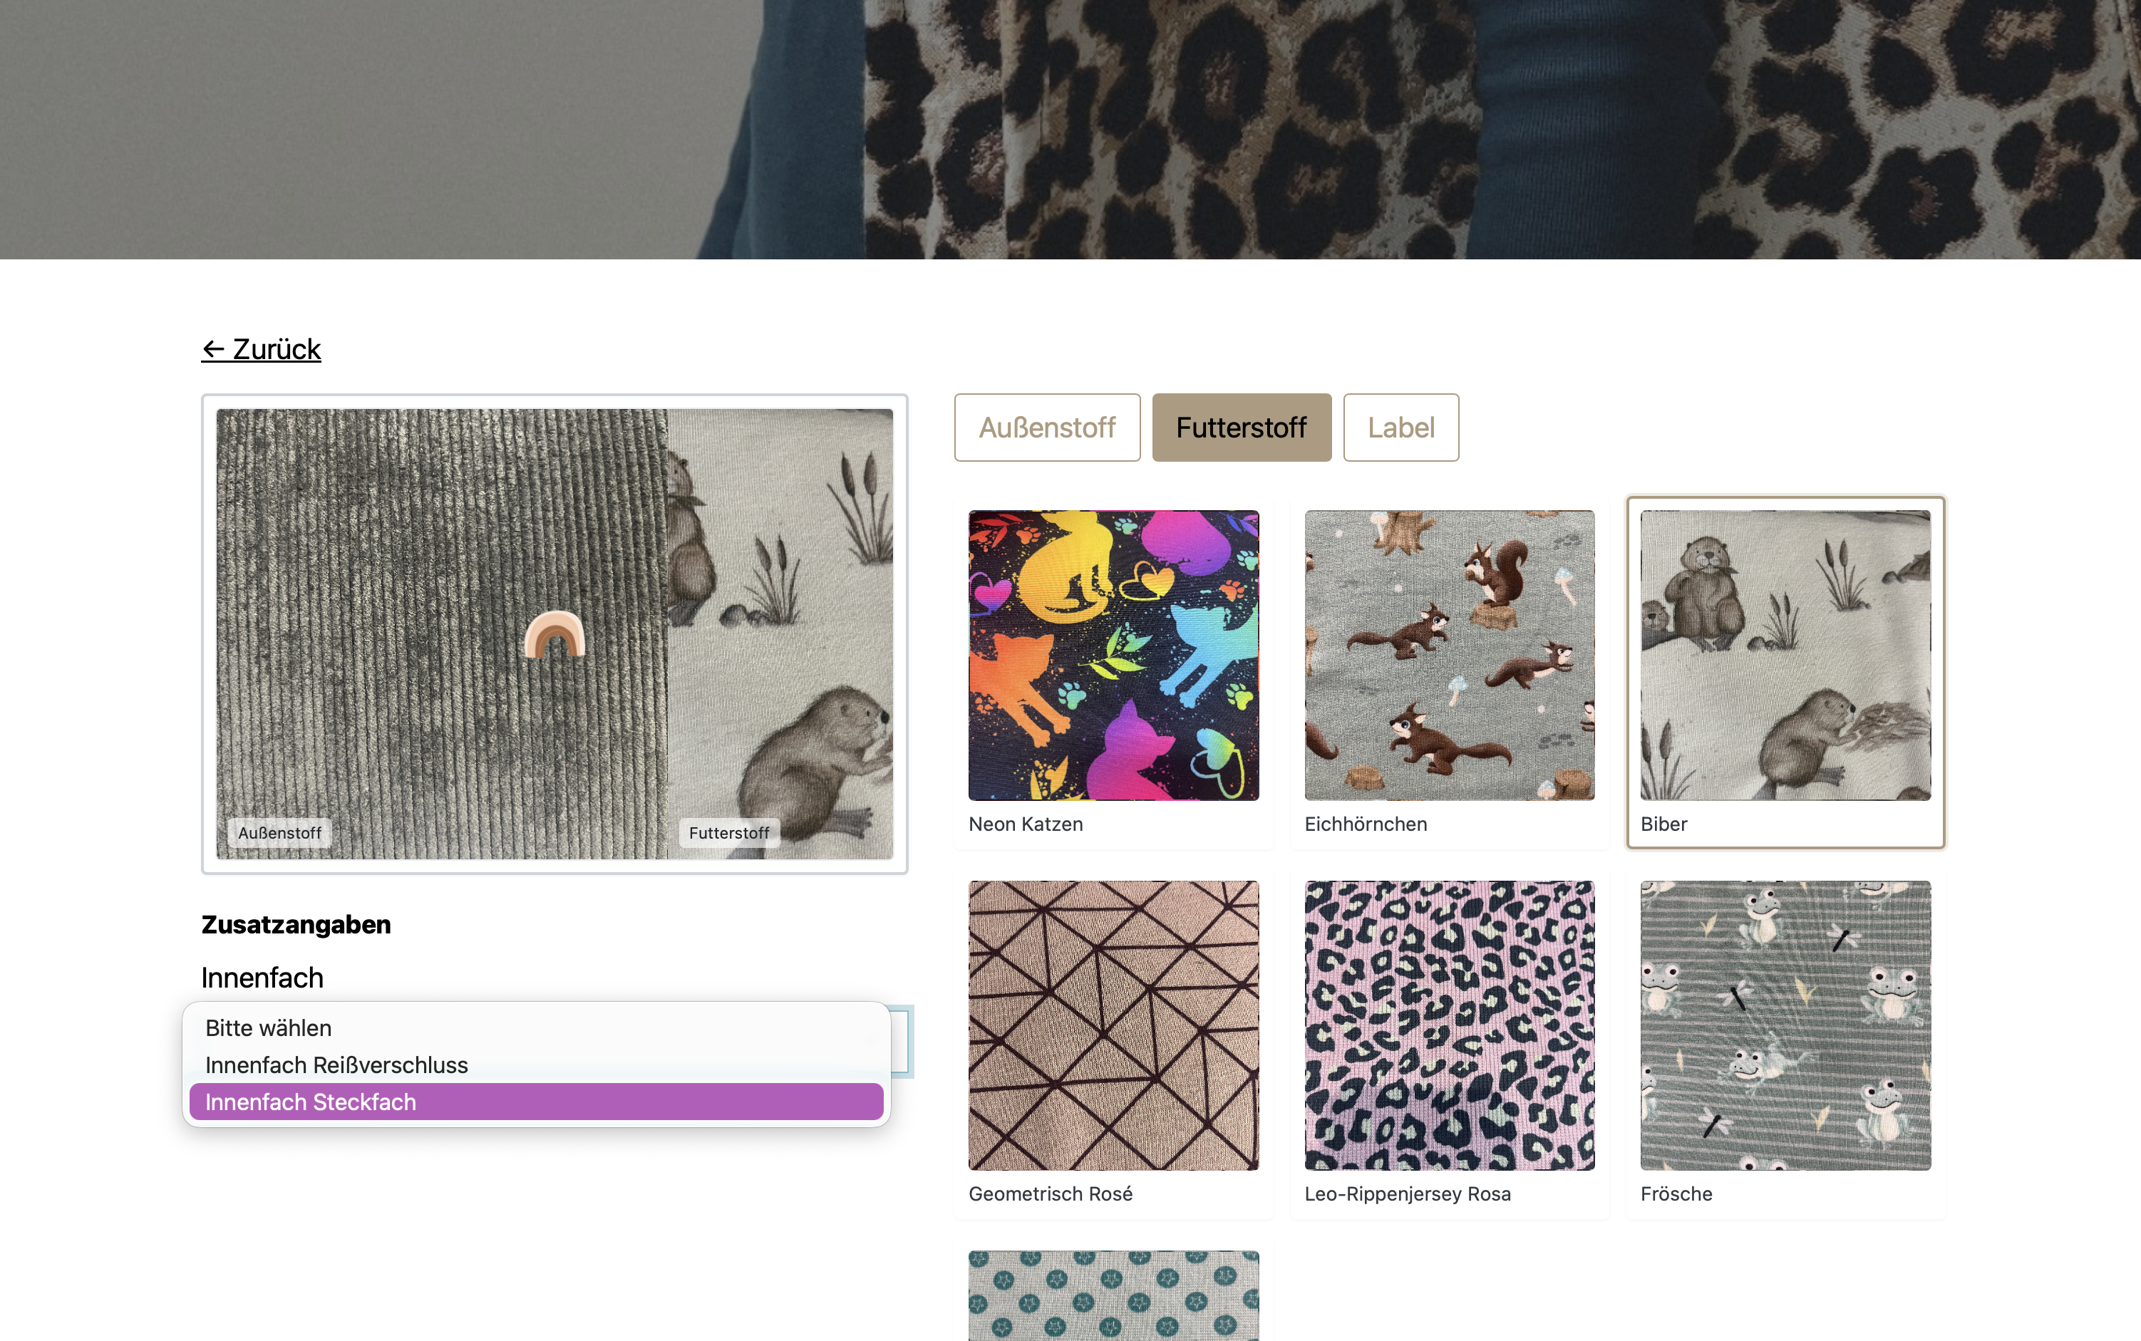The height and width of the screenshot is (1341, 2141).
Task: Click the 'Frösche' caption text
Action: pos(1676,1194)
